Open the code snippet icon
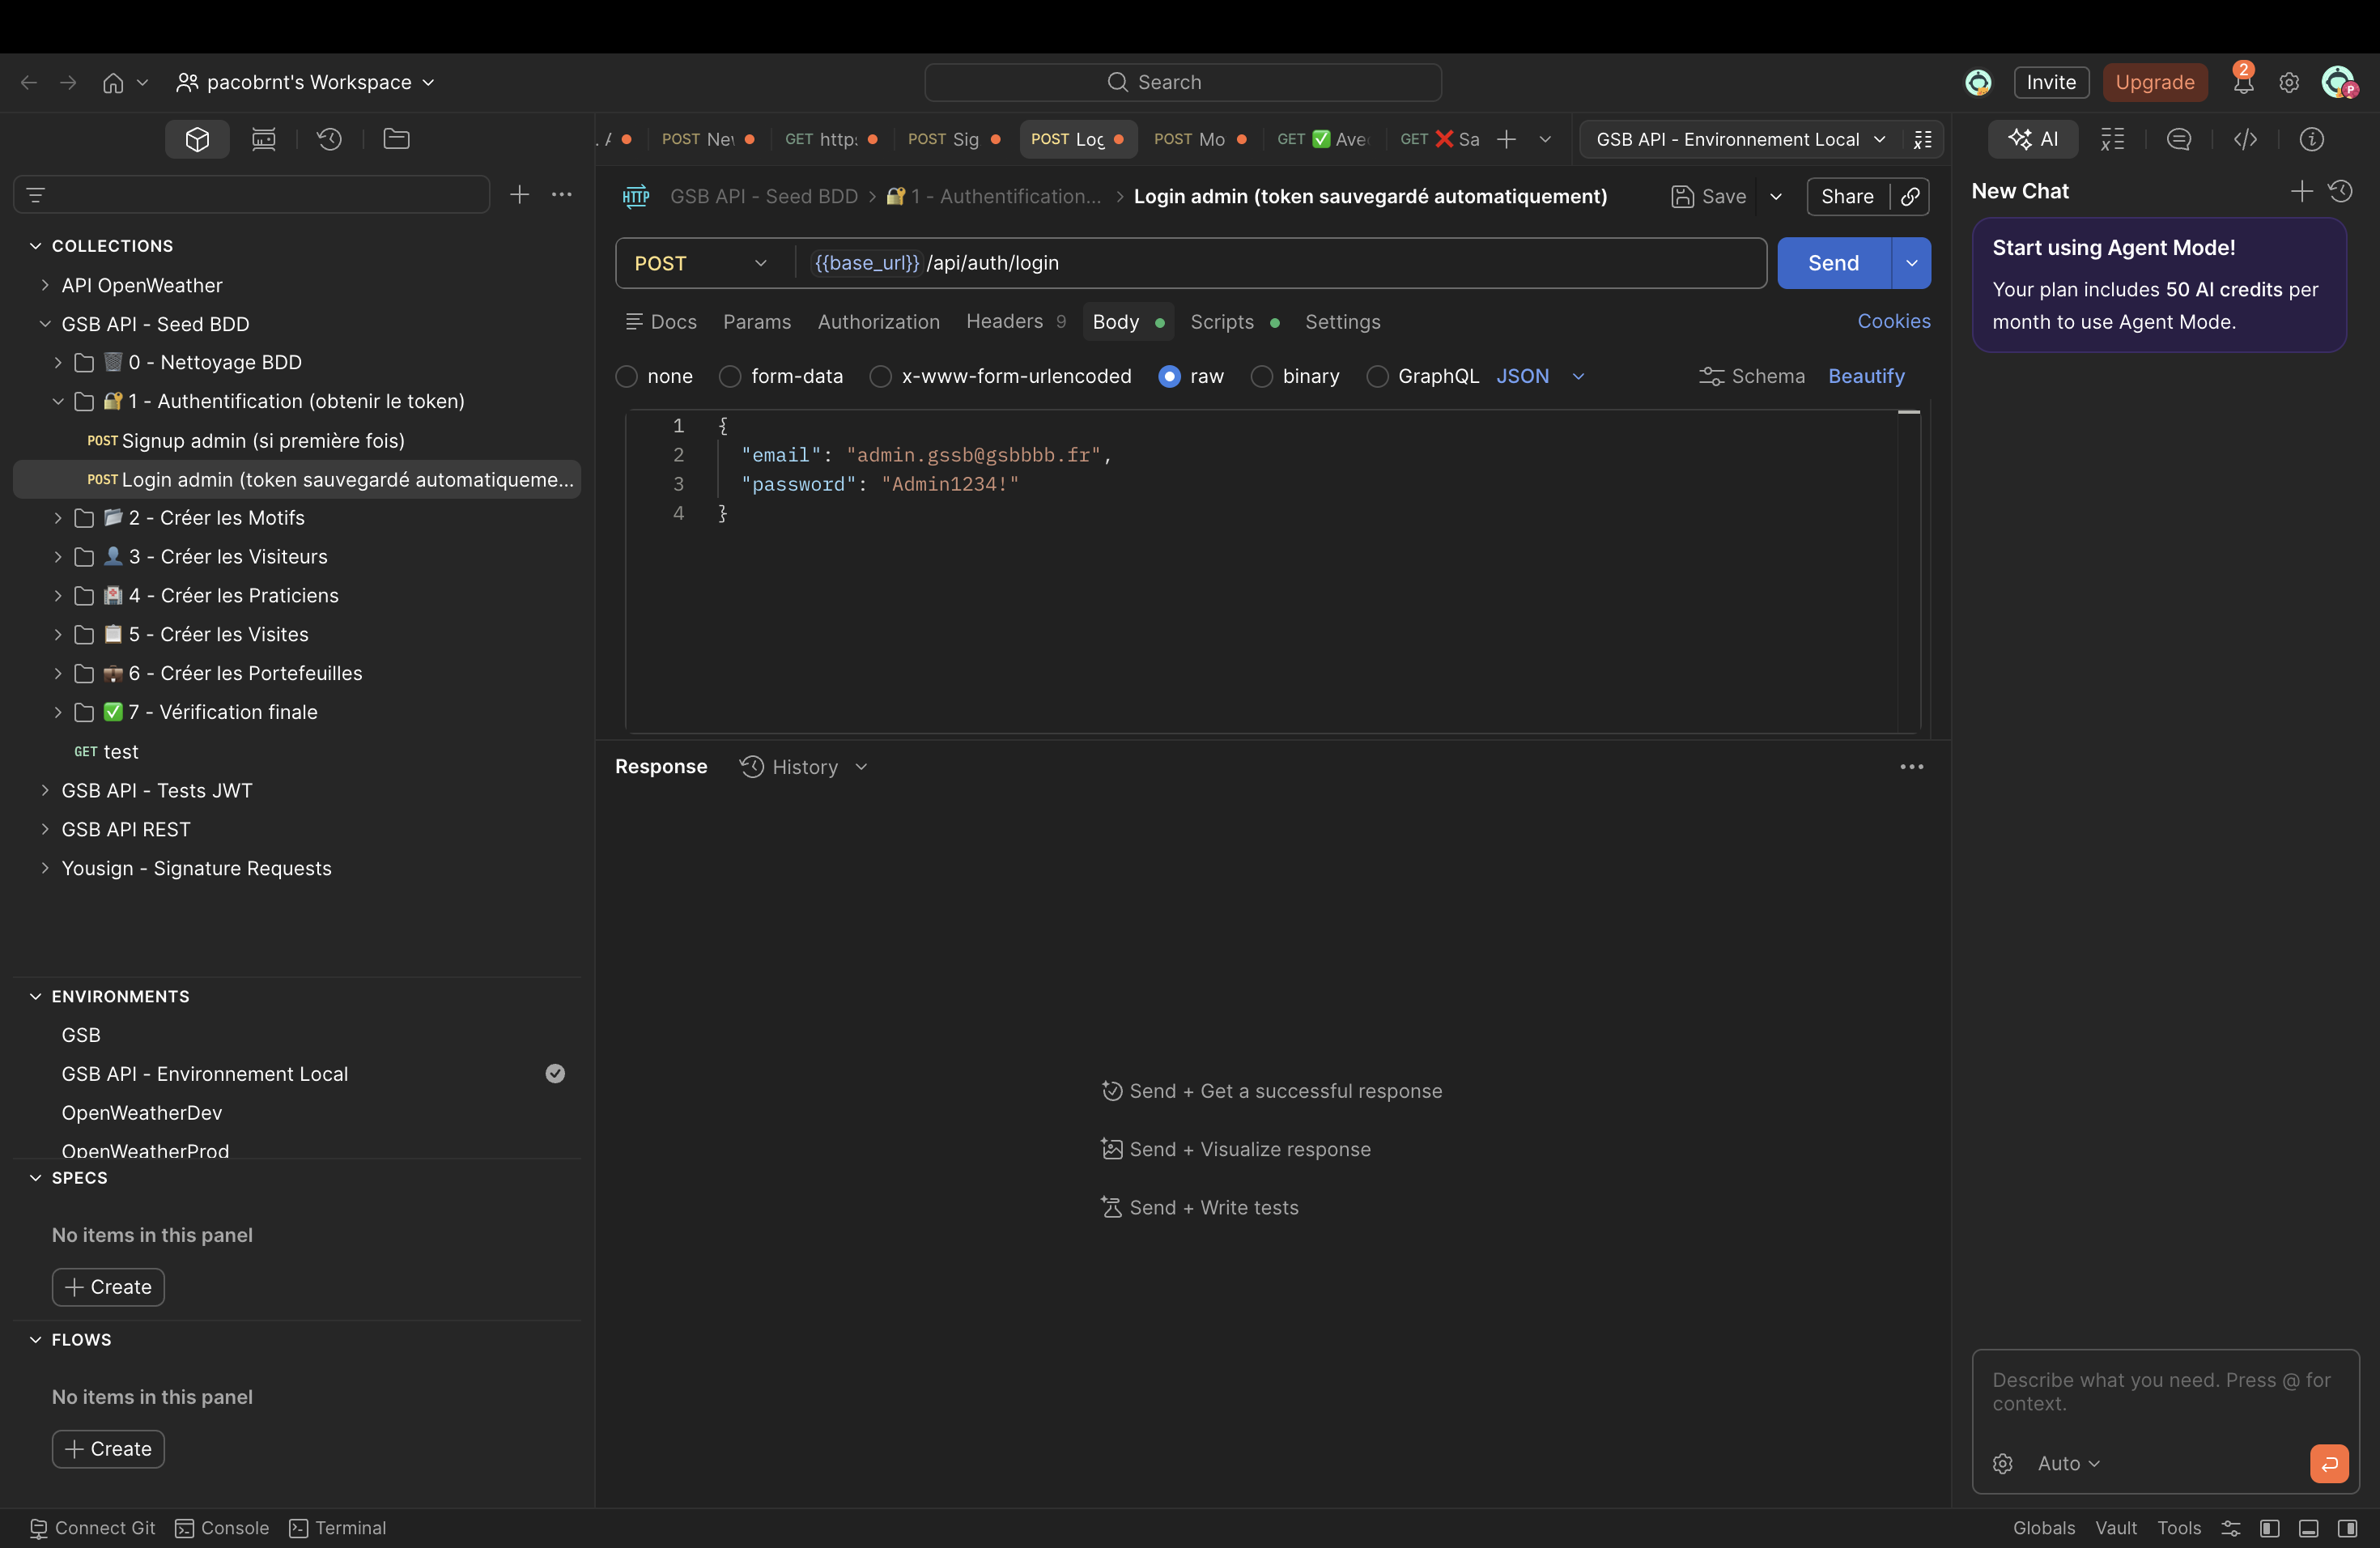 click(x=2245, y=139)
